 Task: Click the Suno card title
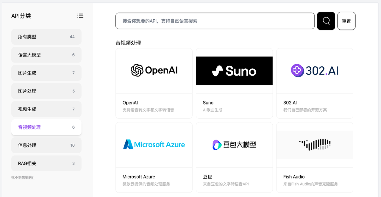pyautogui.click(x=208, y=103)
